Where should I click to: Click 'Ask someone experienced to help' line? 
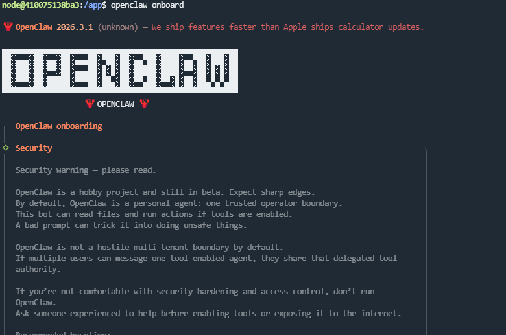208,314
